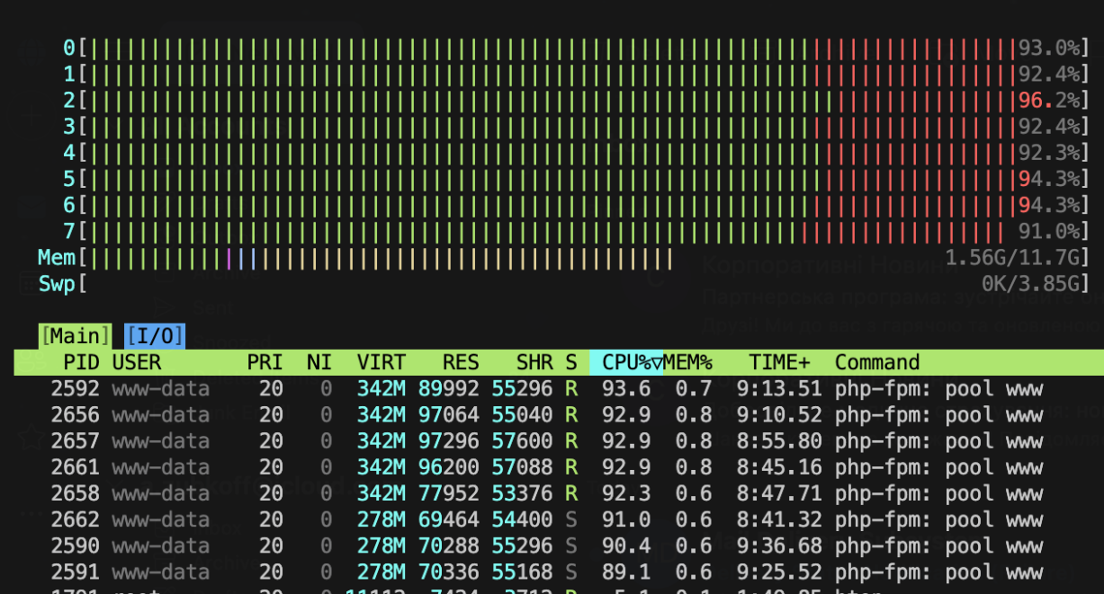1104x594 pixels.
Task: Sort by the VIRT column header
Action: tap(381, 362)
